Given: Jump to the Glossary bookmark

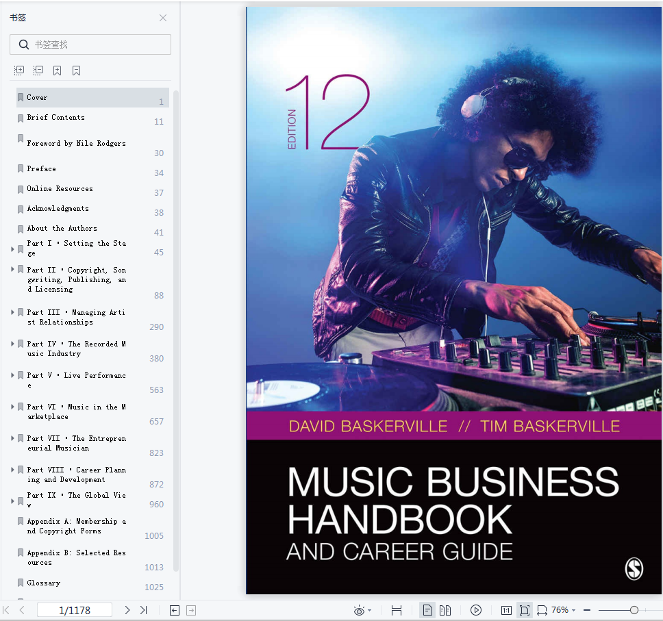Looking at the screenshot, I should (44, 583).
